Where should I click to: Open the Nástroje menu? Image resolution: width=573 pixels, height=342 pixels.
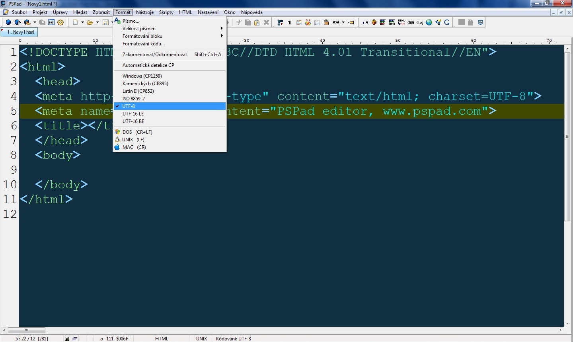[x=144, y=12]
